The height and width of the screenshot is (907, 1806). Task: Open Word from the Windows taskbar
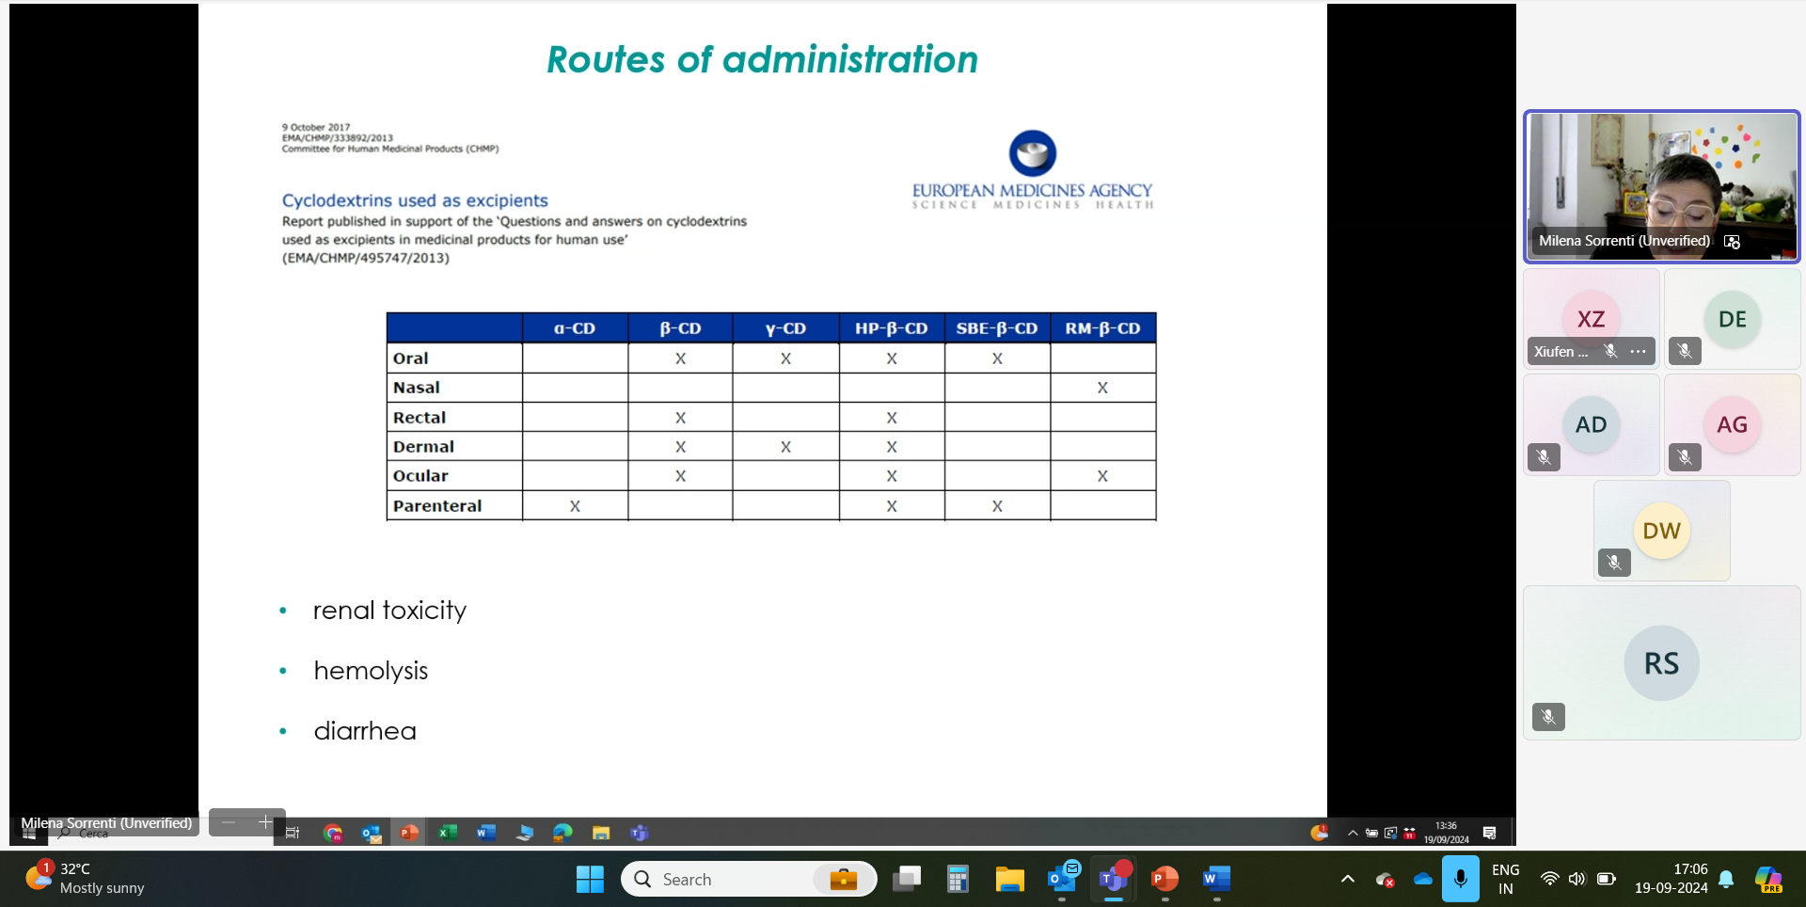[1216, 879]
